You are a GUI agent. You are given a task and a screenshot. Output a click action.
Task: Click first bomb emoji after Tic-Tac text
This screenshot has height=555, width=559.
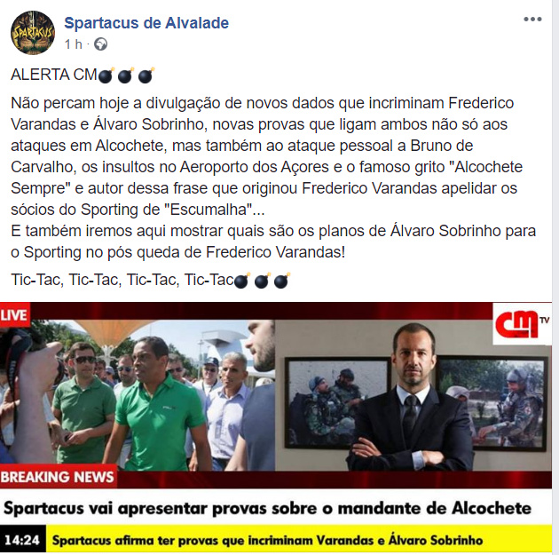242,281
